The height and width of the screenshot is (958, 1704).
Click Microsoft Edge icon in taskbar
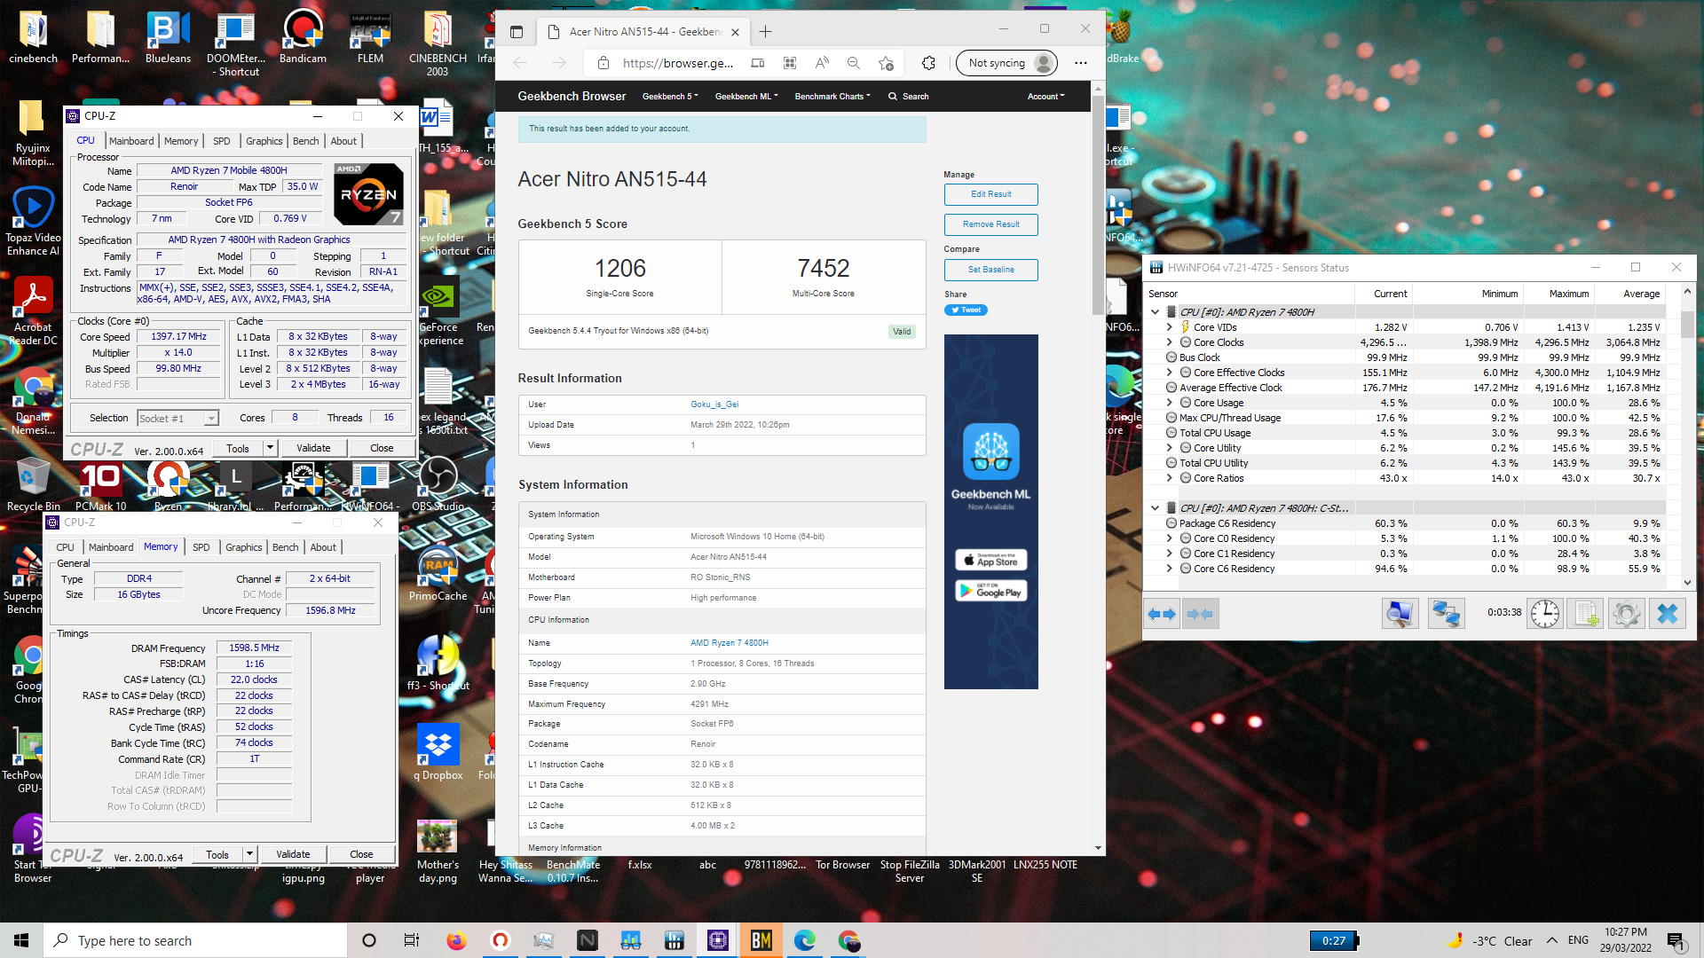pyautogui.click(x=805, y=940)
